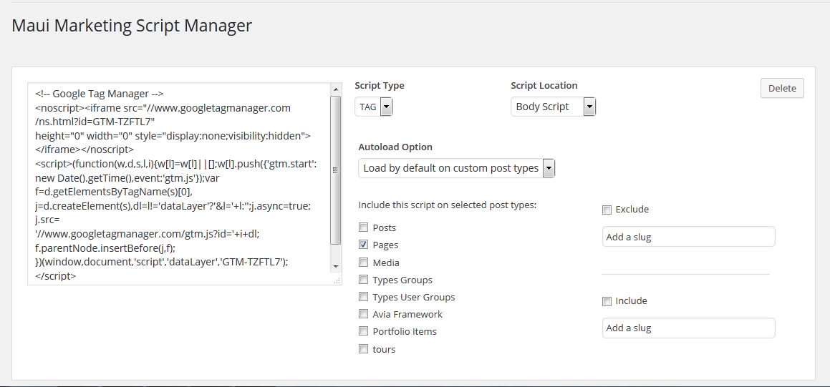This screenshot has width=830, height=387.
Task: Click the textarea scrollbar down arrow
Action: [336, 266]
